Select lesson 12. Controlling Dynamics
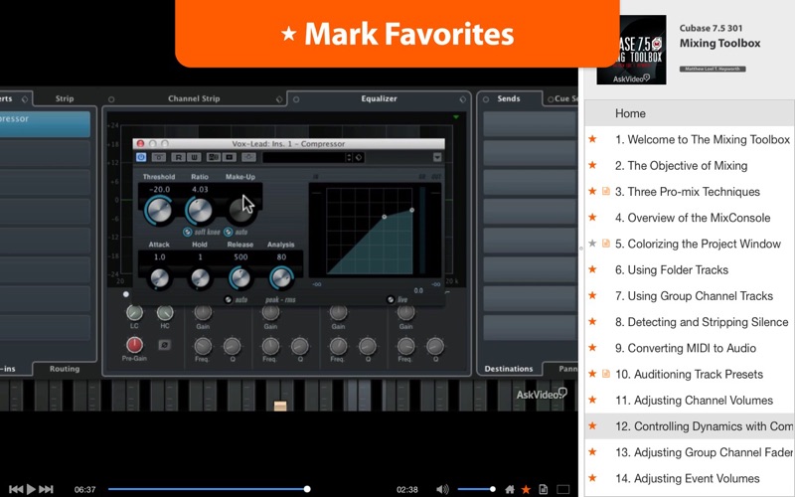Screen dimensions: 795x497 690,426
